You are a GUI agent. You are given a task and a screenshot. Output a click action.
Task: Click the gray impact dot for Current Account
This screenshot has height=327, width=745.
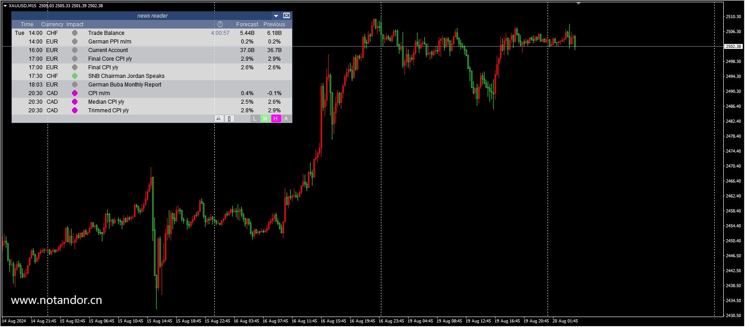coord(75,50)
